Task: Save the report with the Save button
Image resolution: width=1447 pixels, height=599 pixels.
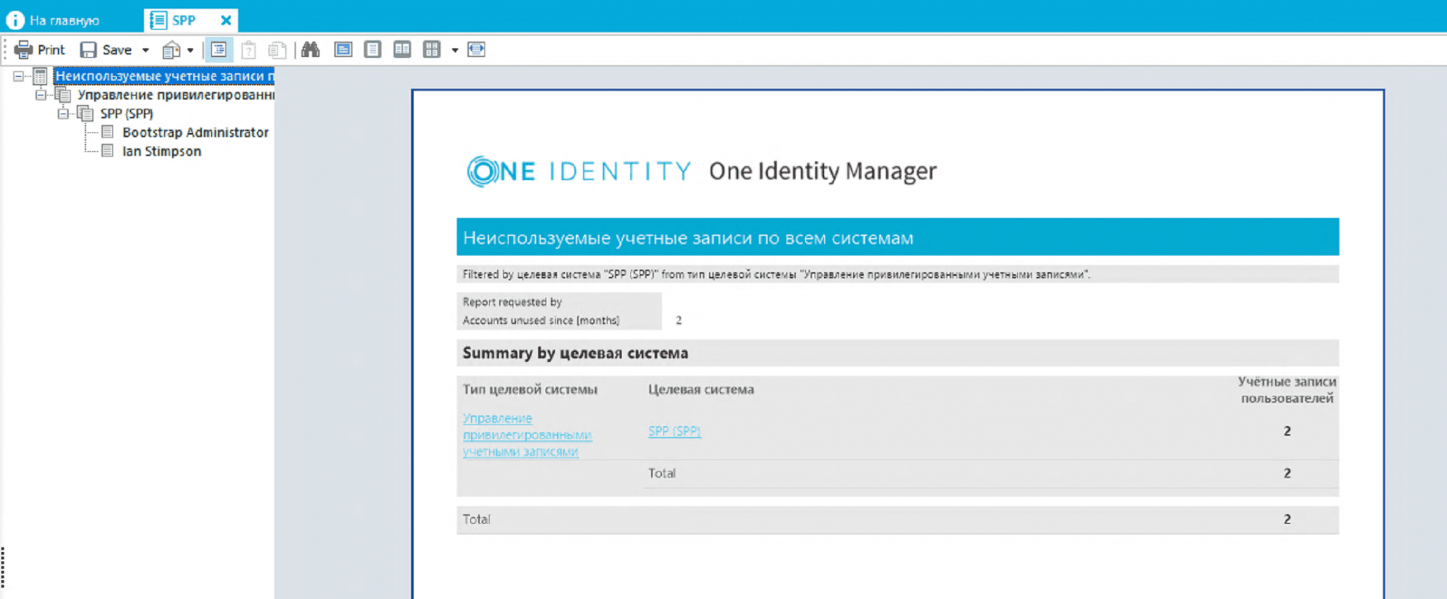Action: [x=106, y=50]
